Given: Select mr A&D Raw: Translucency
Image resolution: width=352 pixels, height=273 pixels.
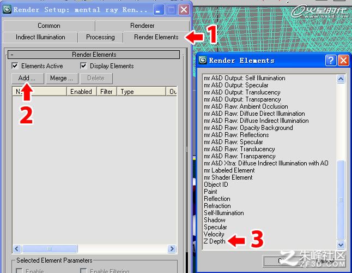Looking at the screenshot, I should [239, 149].
